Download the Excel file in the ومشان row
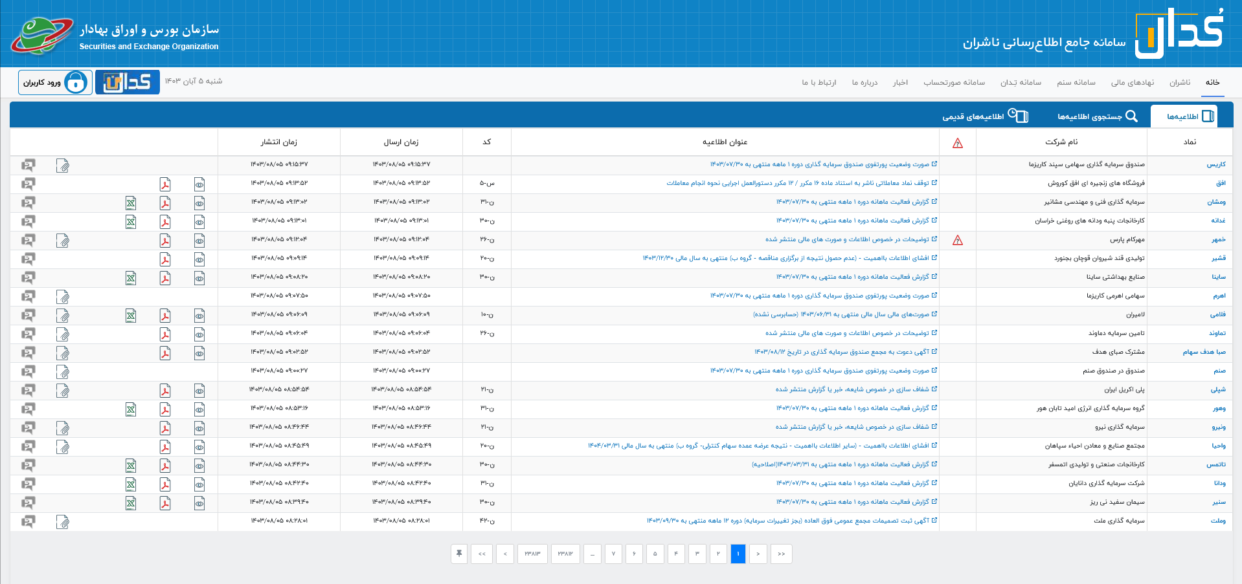1242x584 pixels. [131, 203]
